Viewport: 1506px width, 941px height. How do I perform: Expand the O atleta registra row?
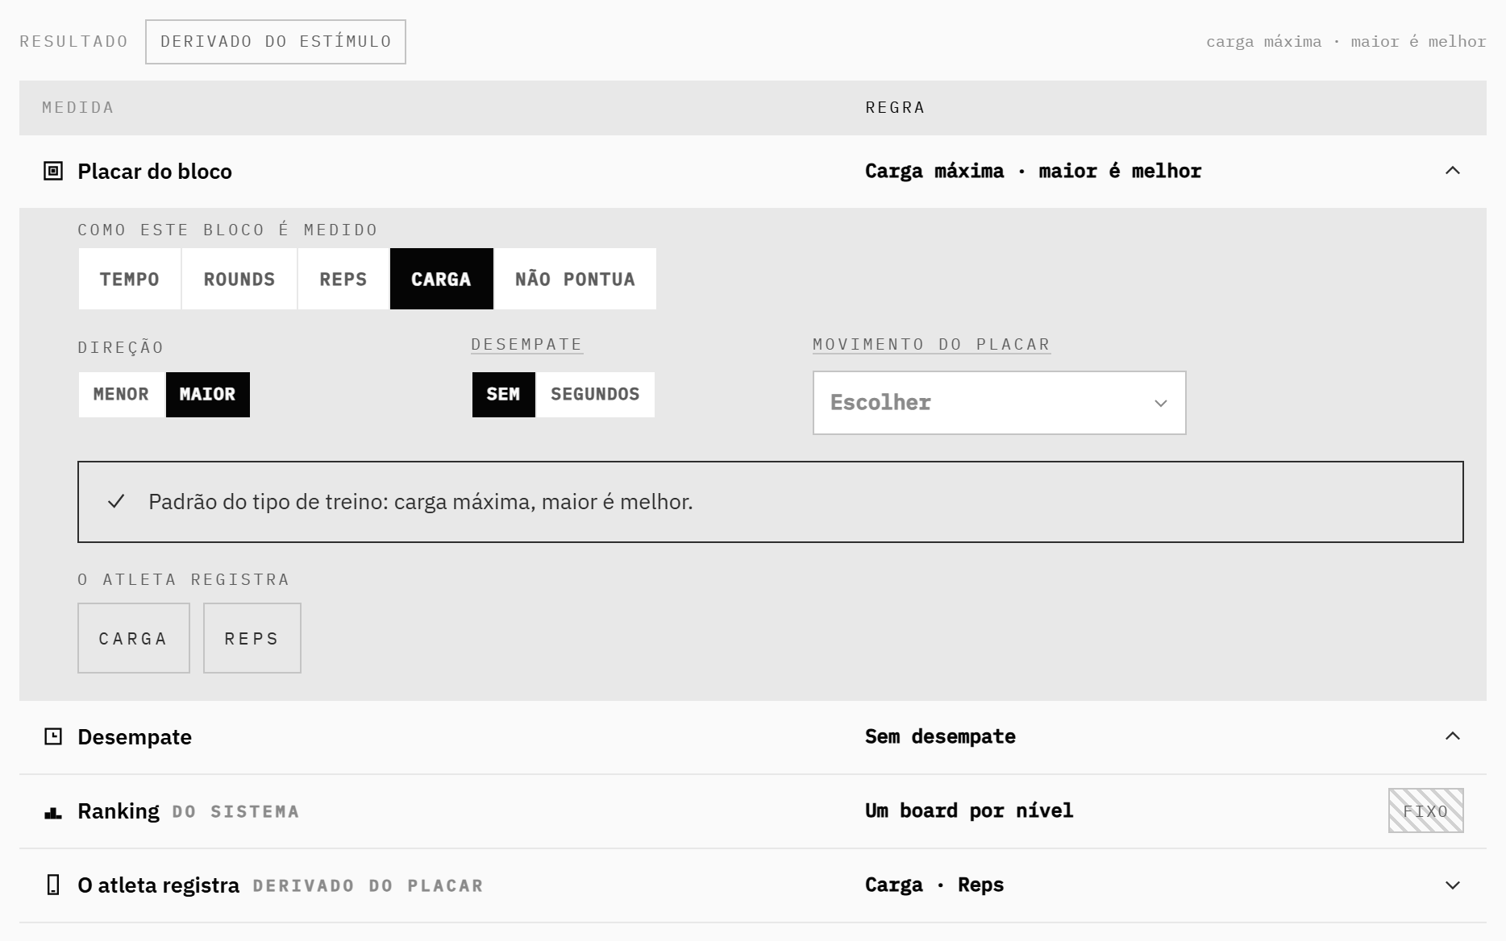(x=1453, y=885)
